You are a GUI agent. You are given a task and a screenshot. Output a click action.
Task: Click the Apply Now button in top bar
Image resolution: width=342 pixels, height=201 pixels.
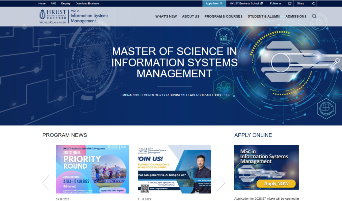tap(214, 3)
